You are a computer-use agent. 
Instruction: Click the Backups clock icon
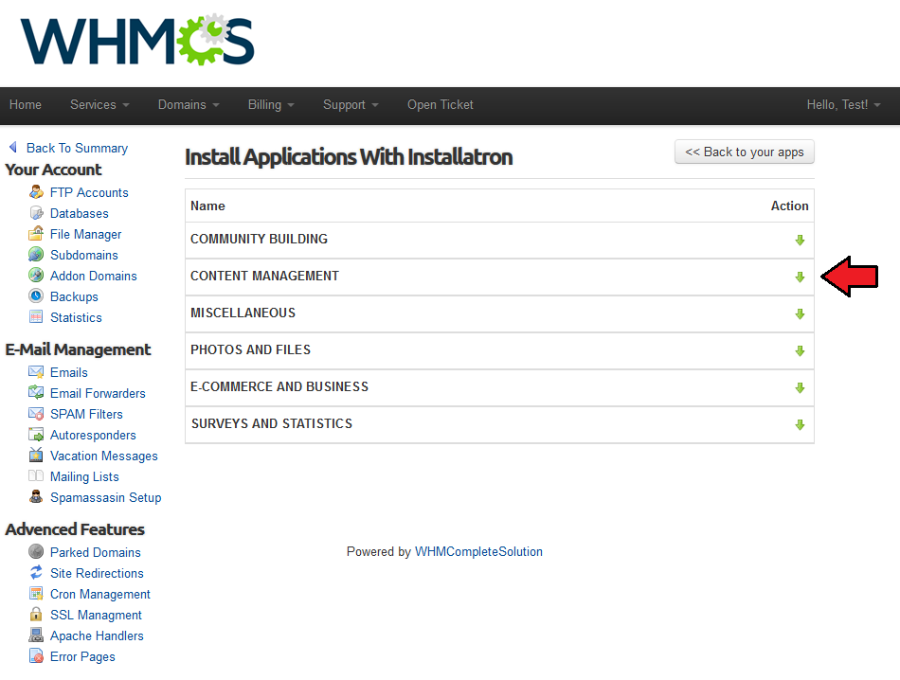(x=36, y=296)
